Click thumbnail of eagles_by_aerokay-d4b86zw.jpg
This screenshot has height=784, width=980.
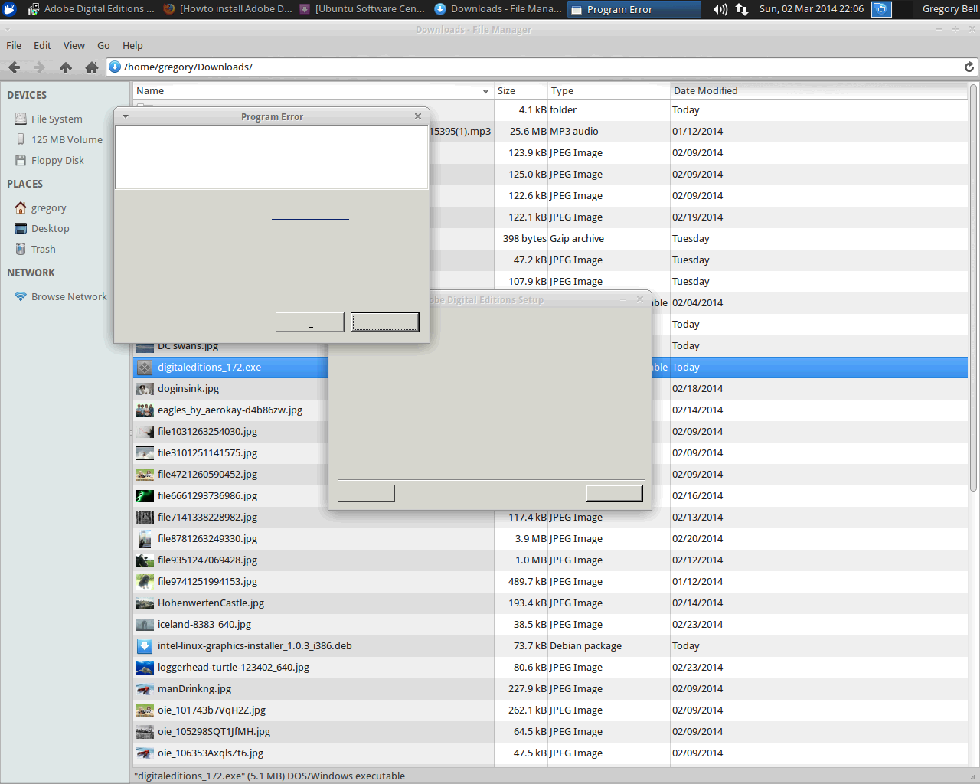pos(145,410)
